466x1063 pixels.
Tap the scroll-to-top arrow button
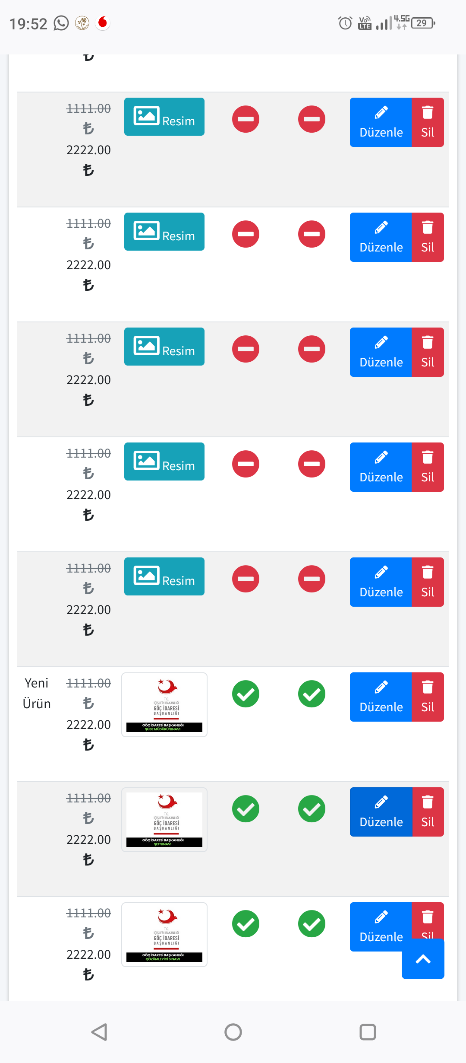(423, 959)
